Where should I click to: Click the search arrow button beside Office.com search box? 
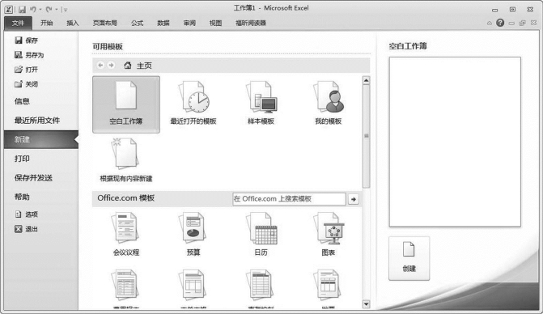click(x=353, y=199)
